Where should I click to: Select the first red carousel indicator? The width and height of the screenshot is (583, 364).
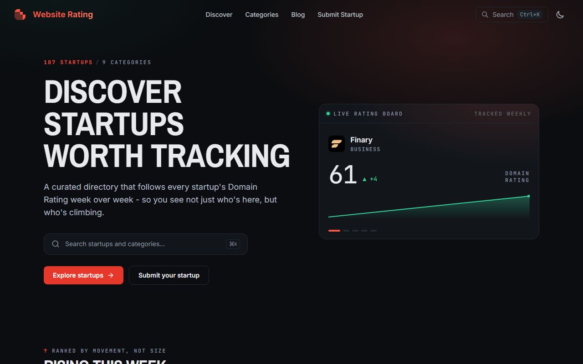(334, 231)
